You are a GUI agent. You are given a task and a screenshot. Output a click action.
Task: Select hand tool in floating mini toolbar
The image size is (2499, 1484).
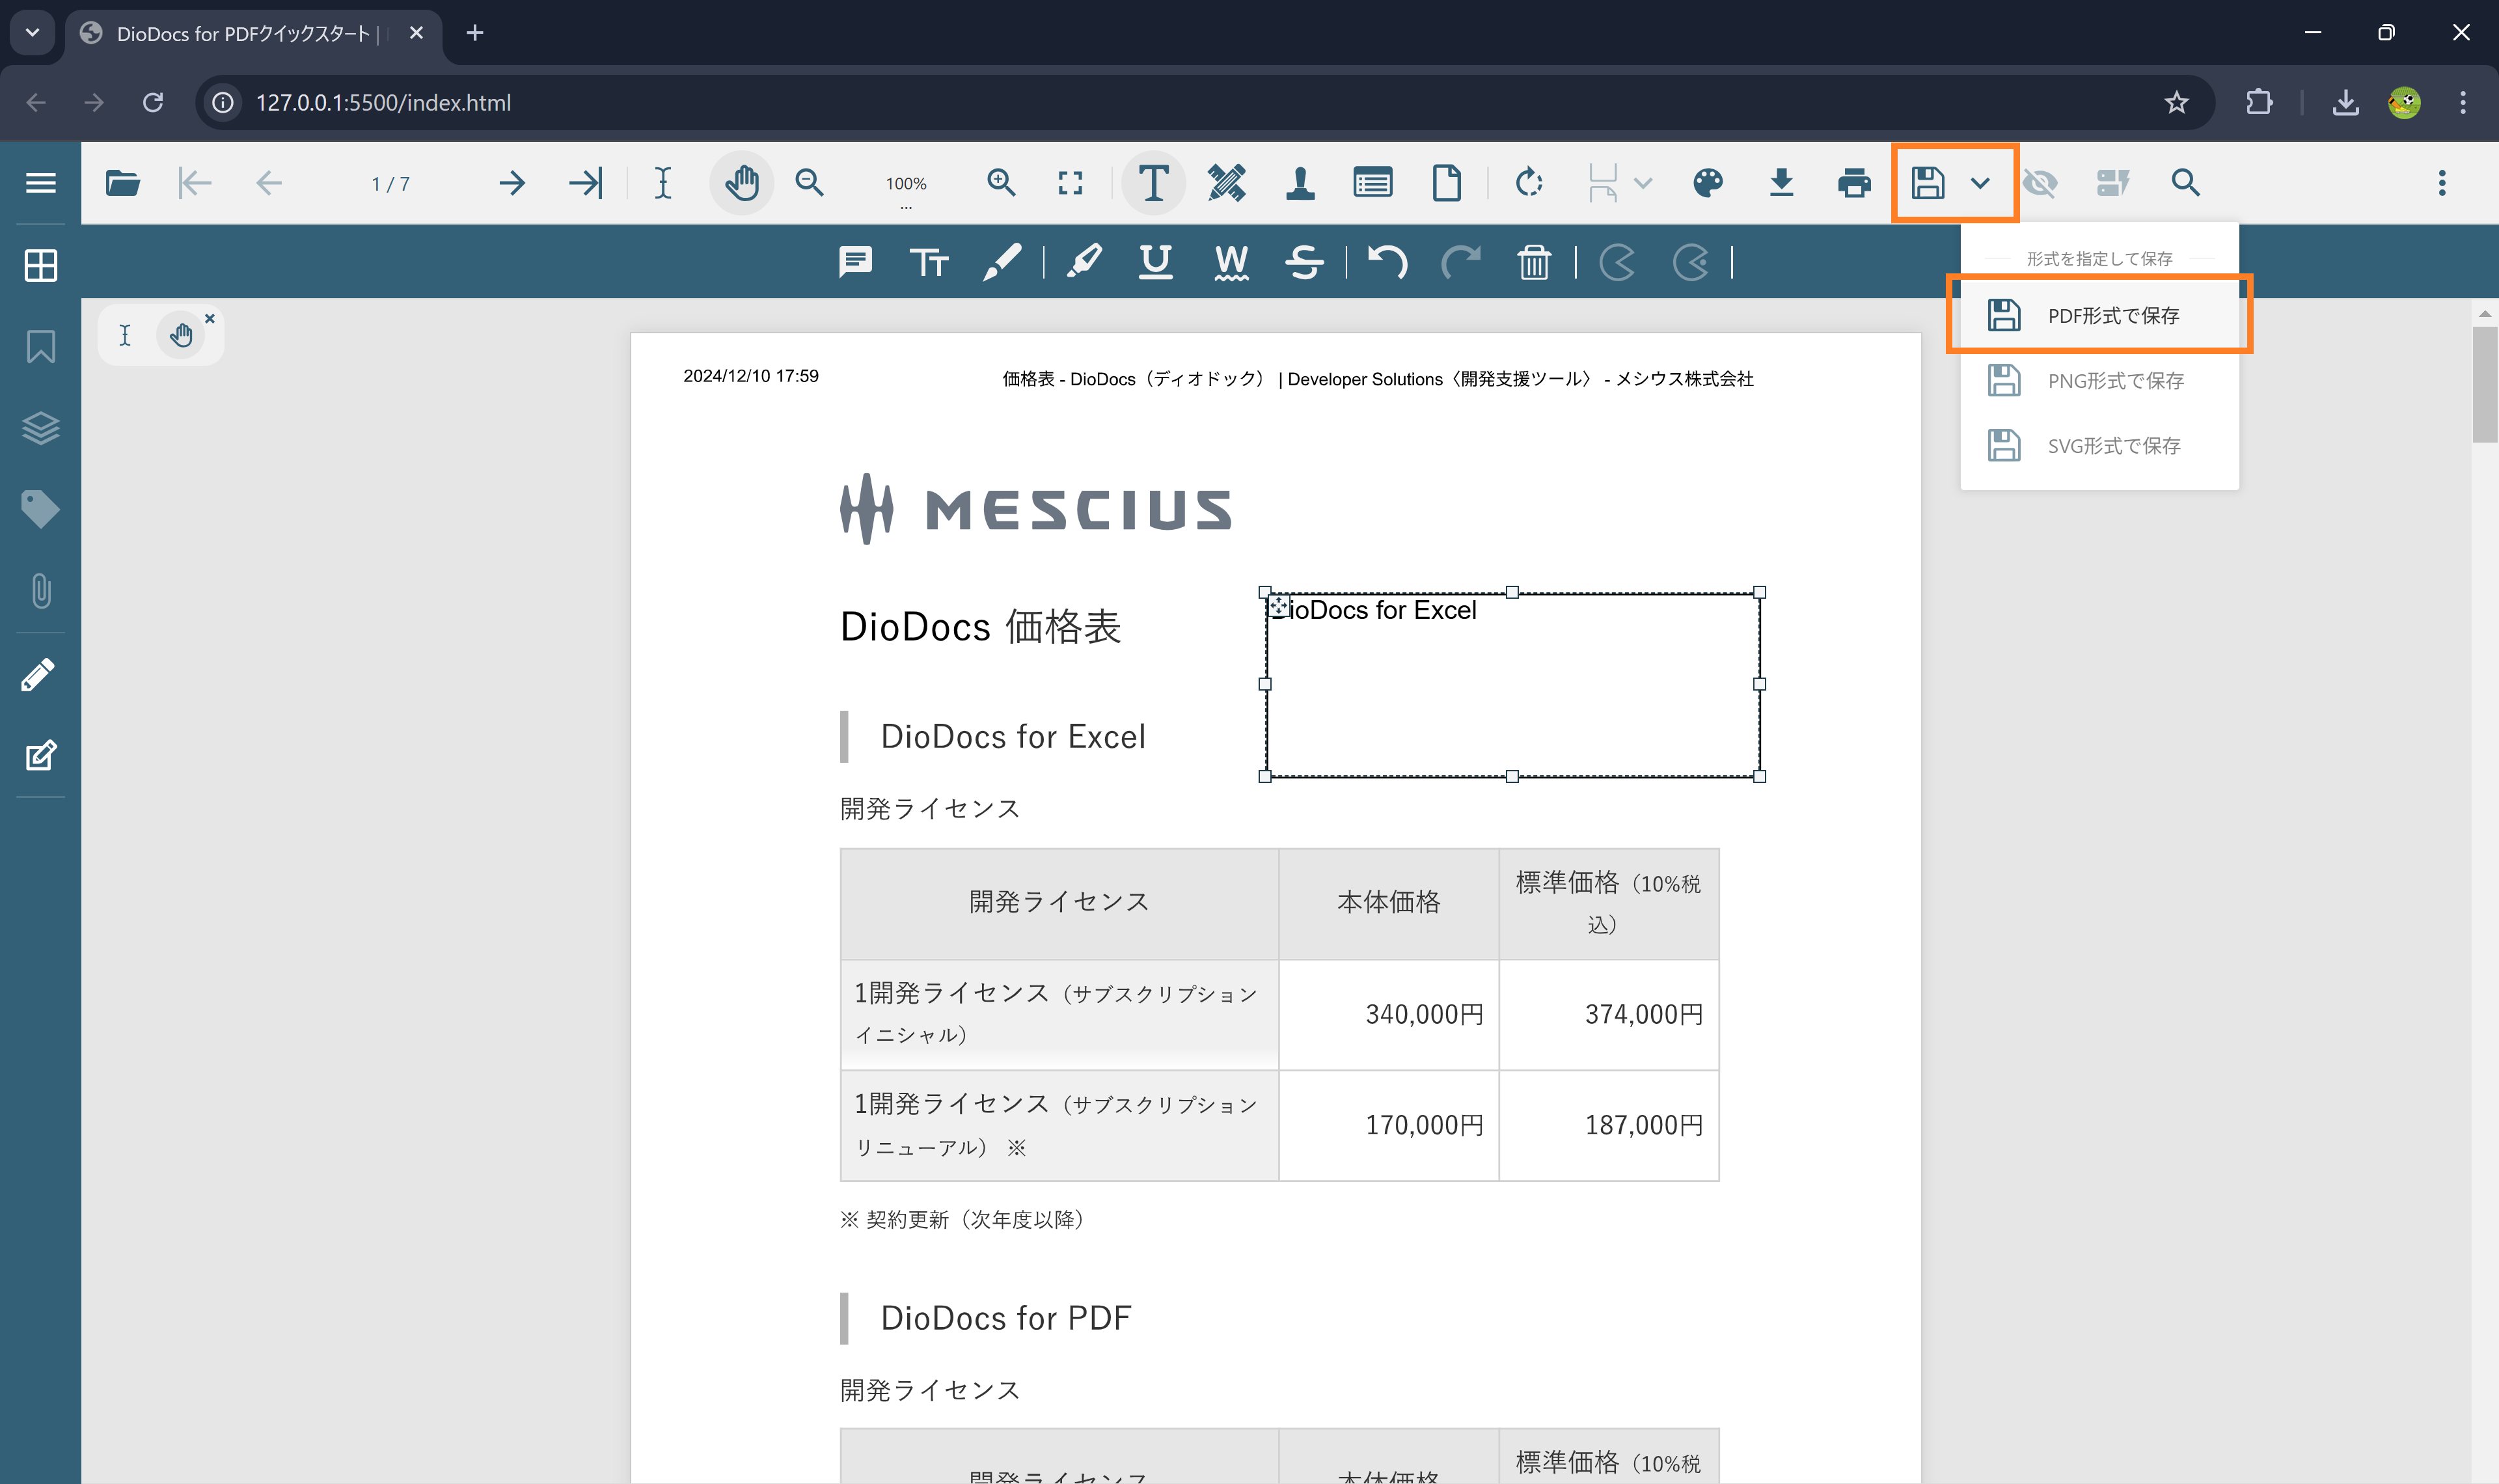(x=181, y=335)
